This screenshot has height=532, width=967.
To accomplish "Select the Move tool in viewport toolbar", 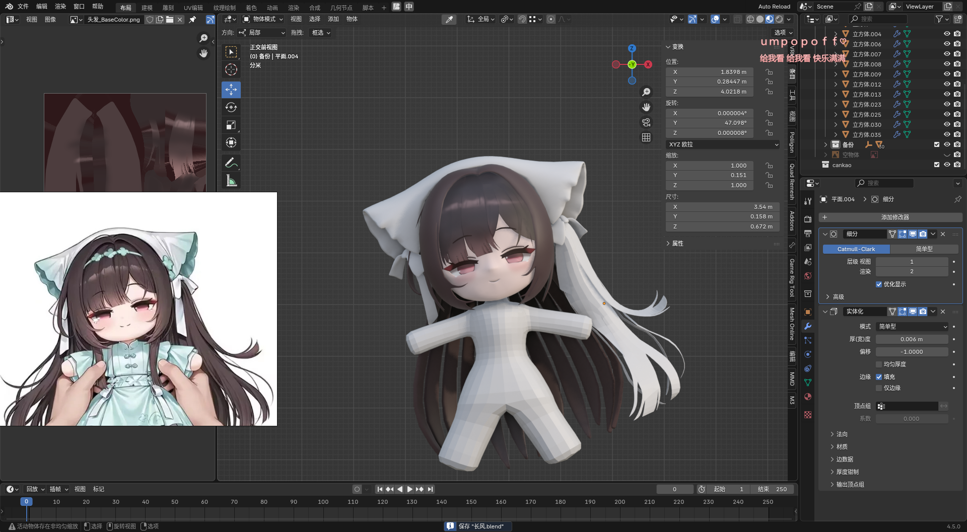I will pyautogui.click(x=231, y=90).
